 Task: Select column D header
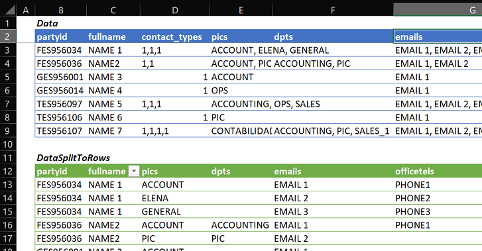pyautogui.click(x=175, y=10)
